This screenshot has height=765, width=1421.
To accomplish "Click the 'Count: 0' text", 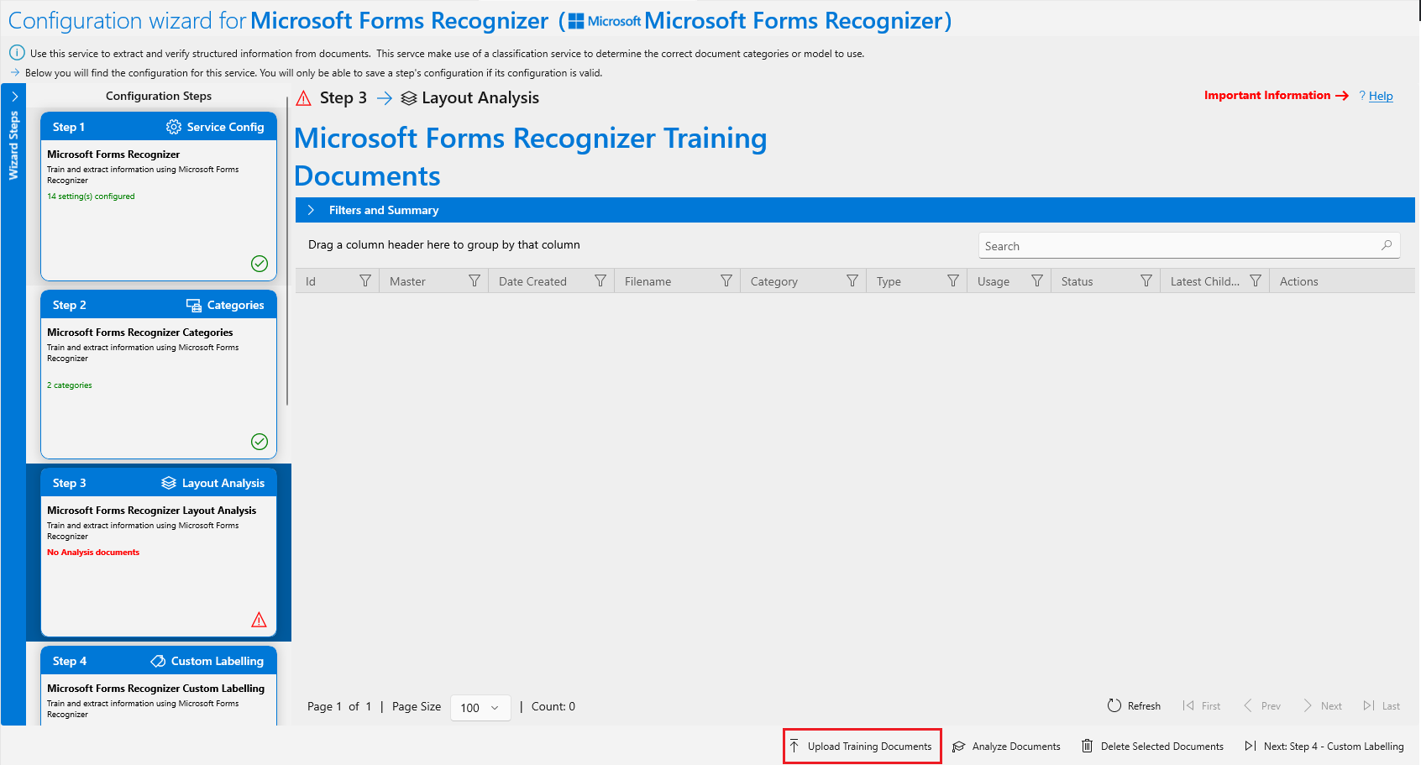I will point(553,706).
